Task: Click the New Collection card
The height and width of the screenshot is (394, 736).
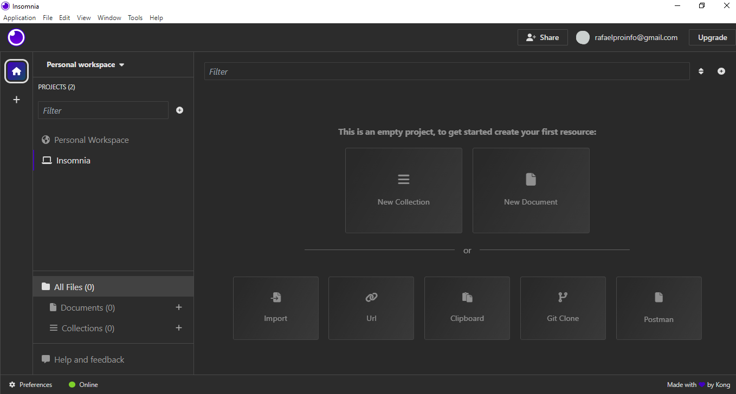Action: click(404, 191)
